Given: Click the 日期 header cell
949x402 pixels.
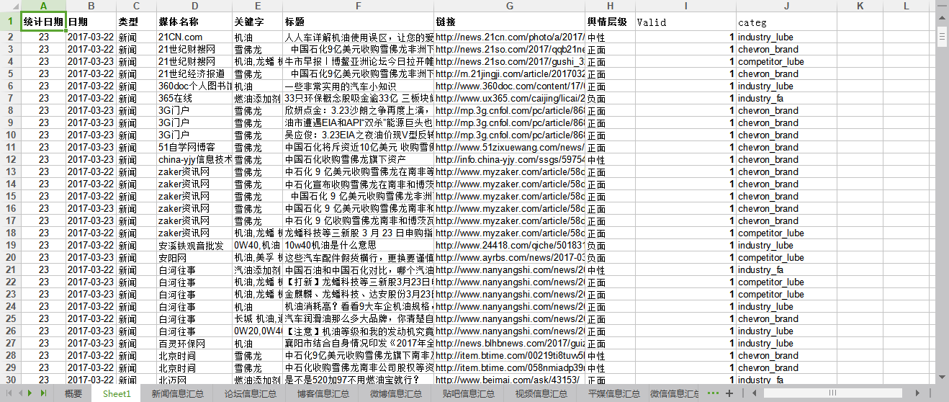Looking at the screenshot, I should pos(91,22).
